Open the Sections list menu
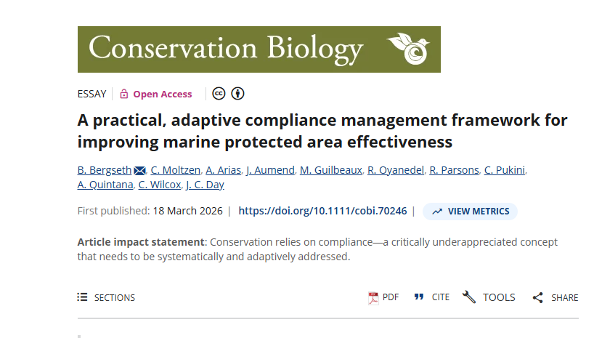The image size is (594, 338). tap(107, 297)
